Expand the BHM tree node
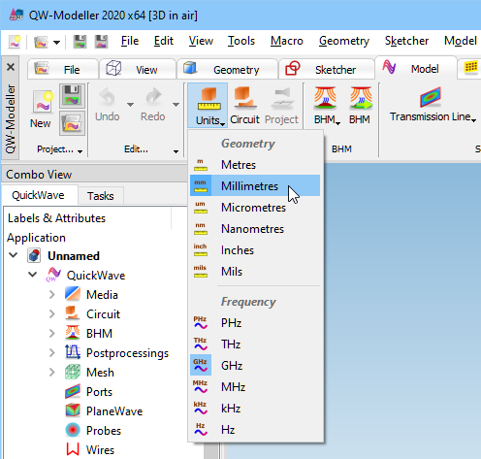 (52, 334)
